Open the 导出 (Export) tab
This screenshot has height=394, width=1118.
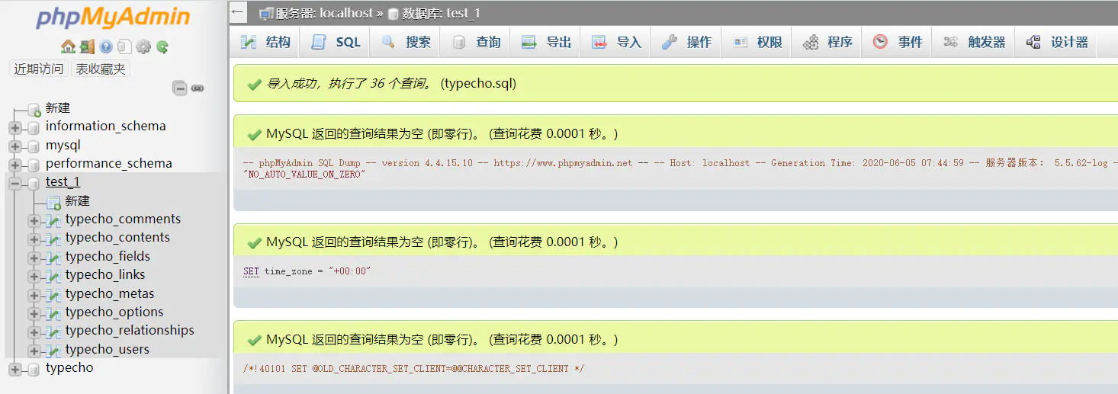[546, 42]
